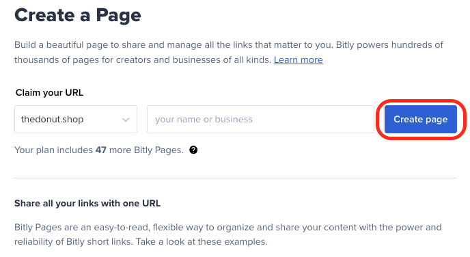
Task: Select the thedonut.shop domain text
Action: [52, 120]
